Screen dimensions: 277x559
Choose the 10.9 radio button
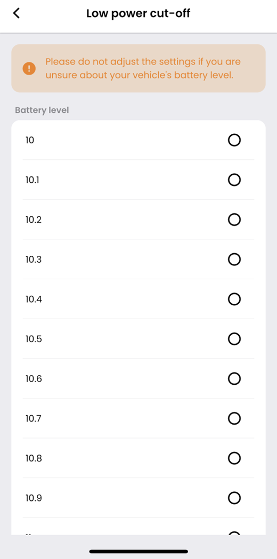pyautogui.click(x=234, y=498)
